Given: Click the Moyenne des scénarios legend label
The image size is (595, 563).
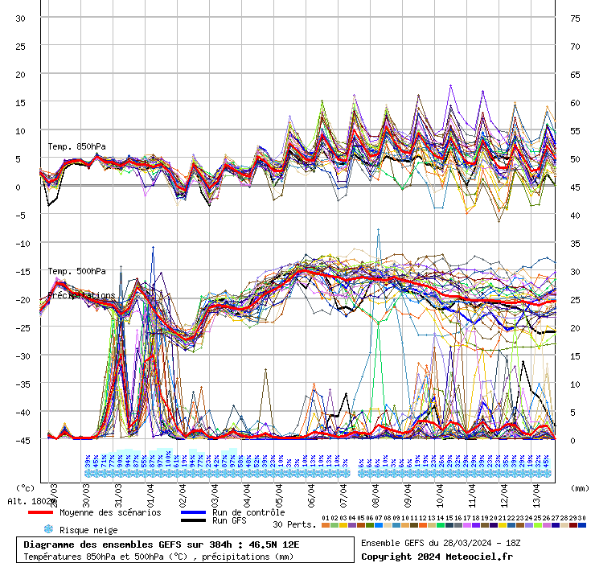Looking at the screenshot, I should coord(110,512).
